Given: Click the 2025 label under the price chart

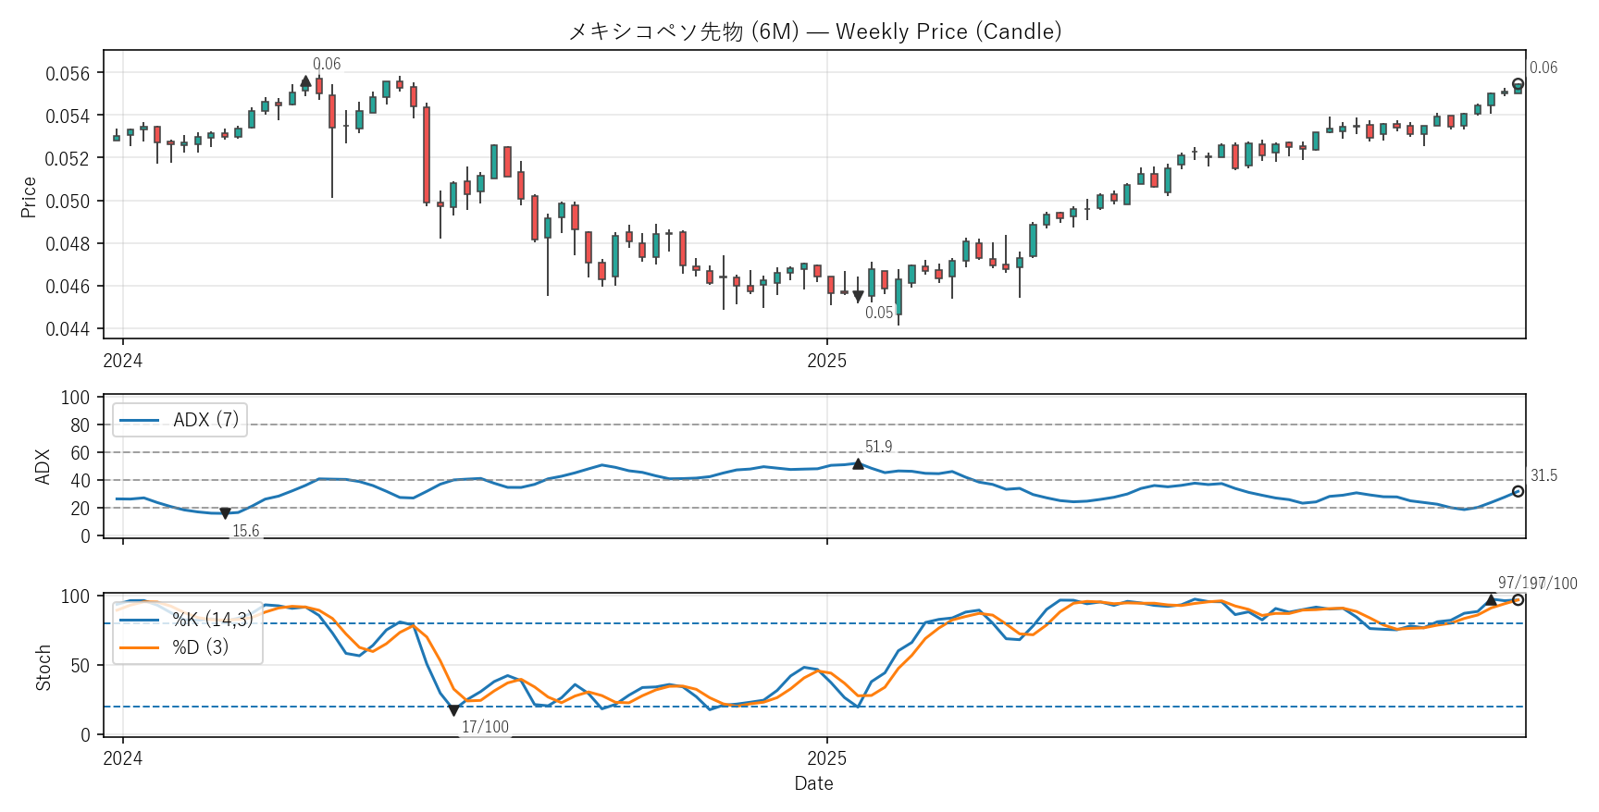Looking at the screenshot, I should pyautogui.click(x=826, y=362).
